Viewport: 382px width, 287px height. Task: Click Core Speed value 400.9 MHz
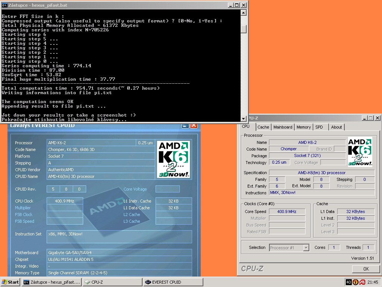(287, 212)
